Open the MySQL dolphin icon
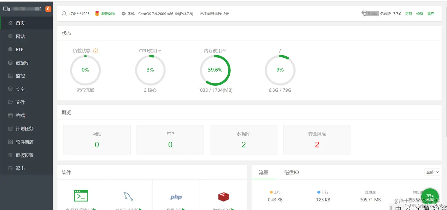Image resolution: width=447 pixels, height=210 pixels. tap(128, 196)
